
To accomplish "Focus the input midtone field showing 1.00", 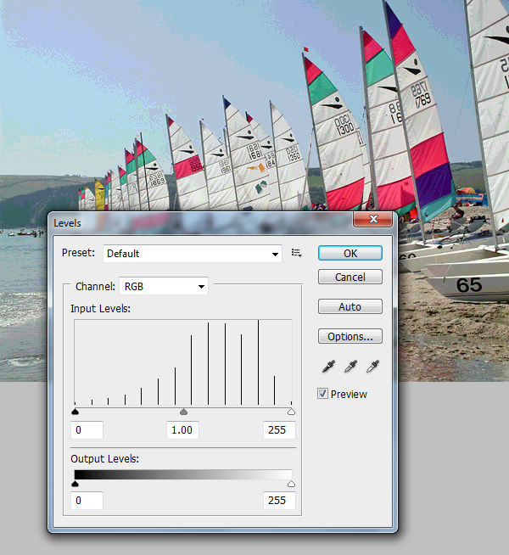I will click(182, 430).
